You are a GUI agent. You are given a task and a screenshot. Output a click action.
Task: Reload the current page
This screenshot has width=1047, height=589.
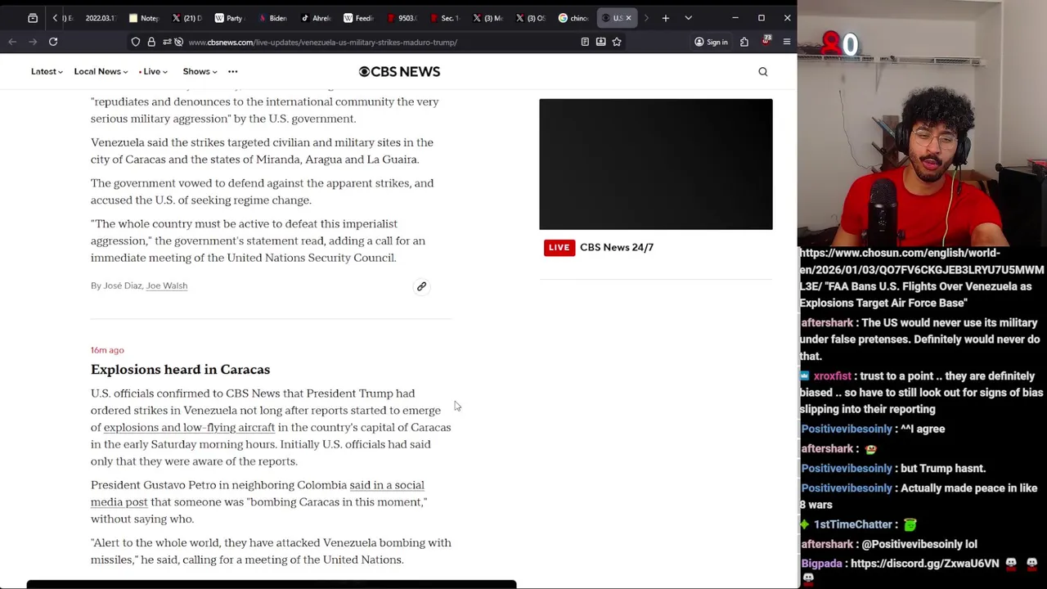(x=53, y=42)
